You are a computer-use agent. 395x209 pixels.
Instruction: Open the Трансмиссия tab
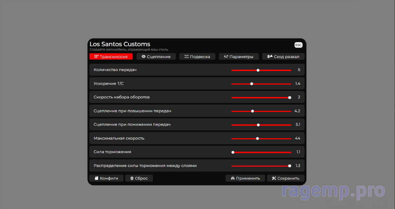tap(111, 57)
